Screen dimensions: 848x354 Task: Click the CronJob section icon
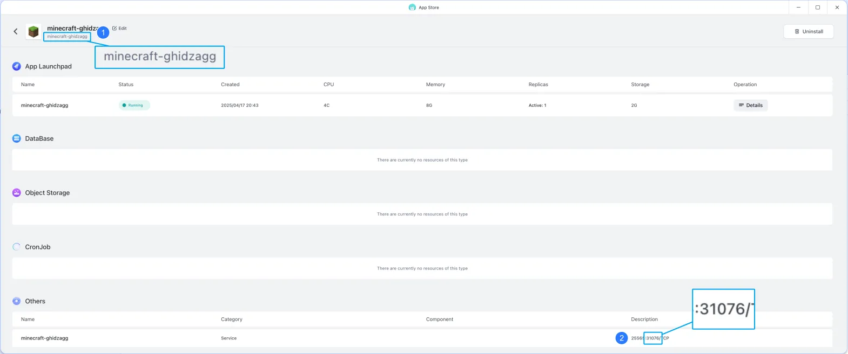pos(17,247)
